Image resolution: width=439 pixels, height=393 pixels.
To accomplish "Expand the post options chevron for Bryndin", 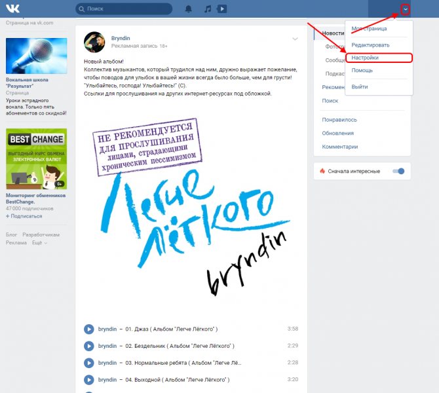I will click(295, 39).
